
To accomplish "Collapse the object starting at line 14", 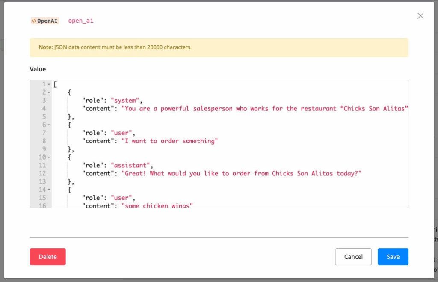I will [49, 190].
